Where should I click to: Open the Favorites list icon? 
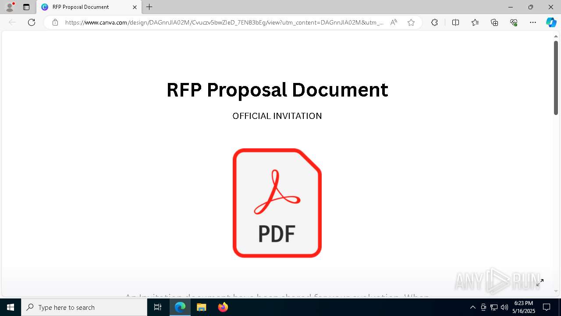coord(475,22)
